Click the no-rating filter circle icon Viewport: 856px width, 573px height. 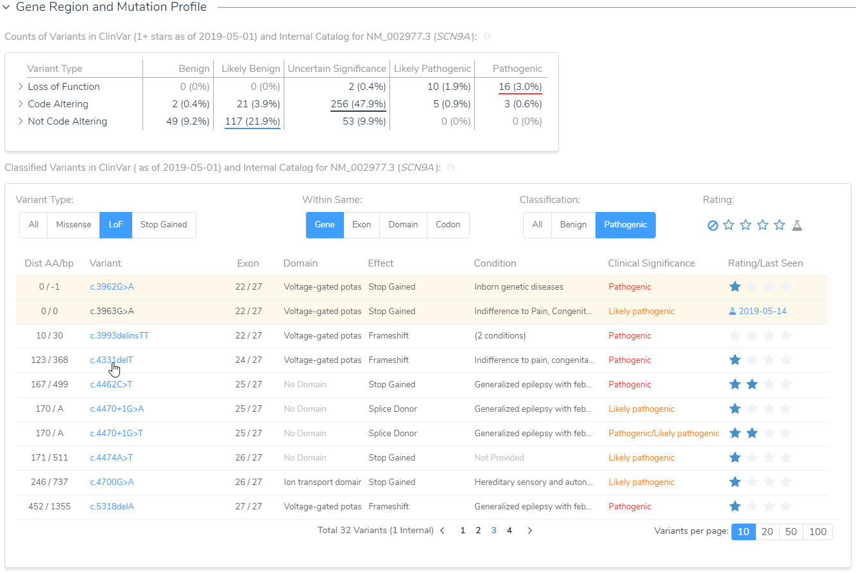[712, 225]
